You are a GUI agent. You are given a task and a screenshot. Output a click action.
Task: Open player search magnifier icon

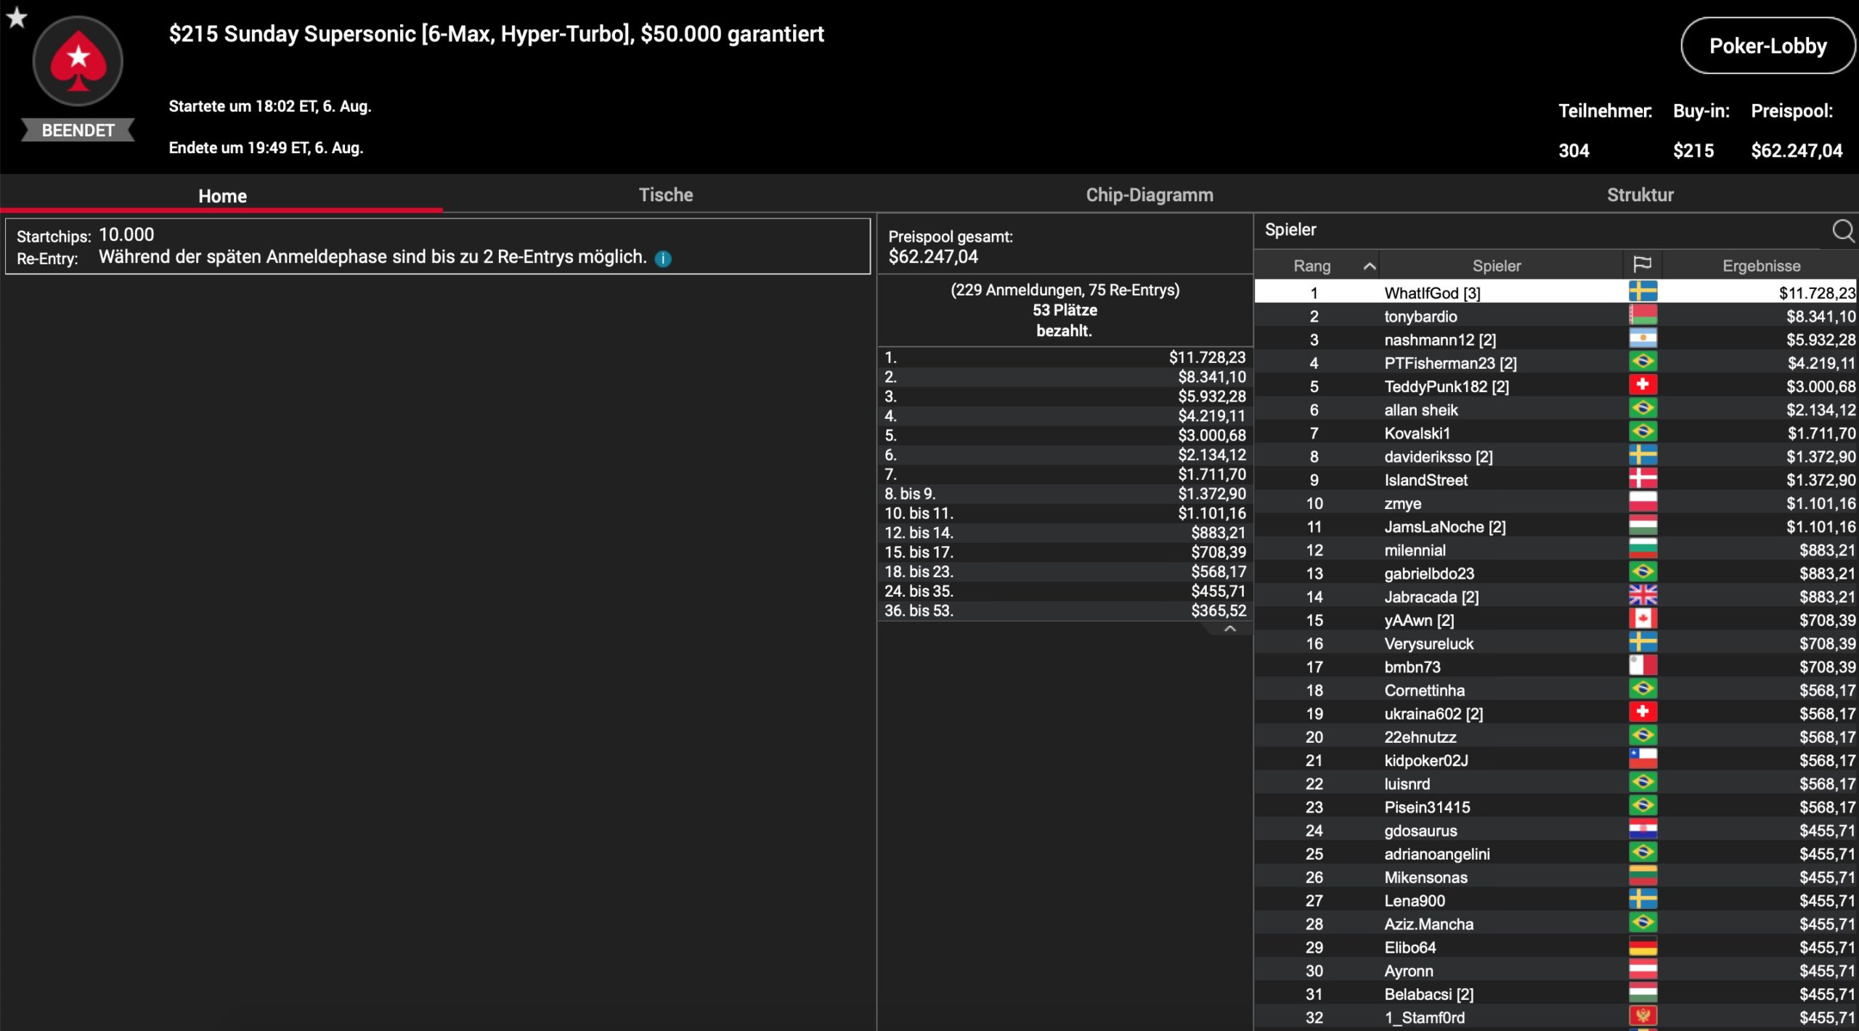(x=1842, y=231)
